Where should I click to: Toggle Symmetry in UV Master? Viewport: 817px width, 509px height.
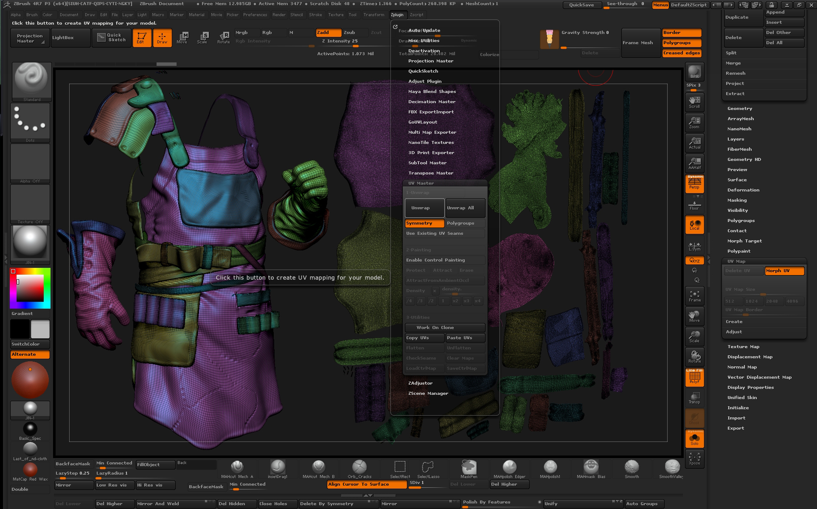click(424, 223)
